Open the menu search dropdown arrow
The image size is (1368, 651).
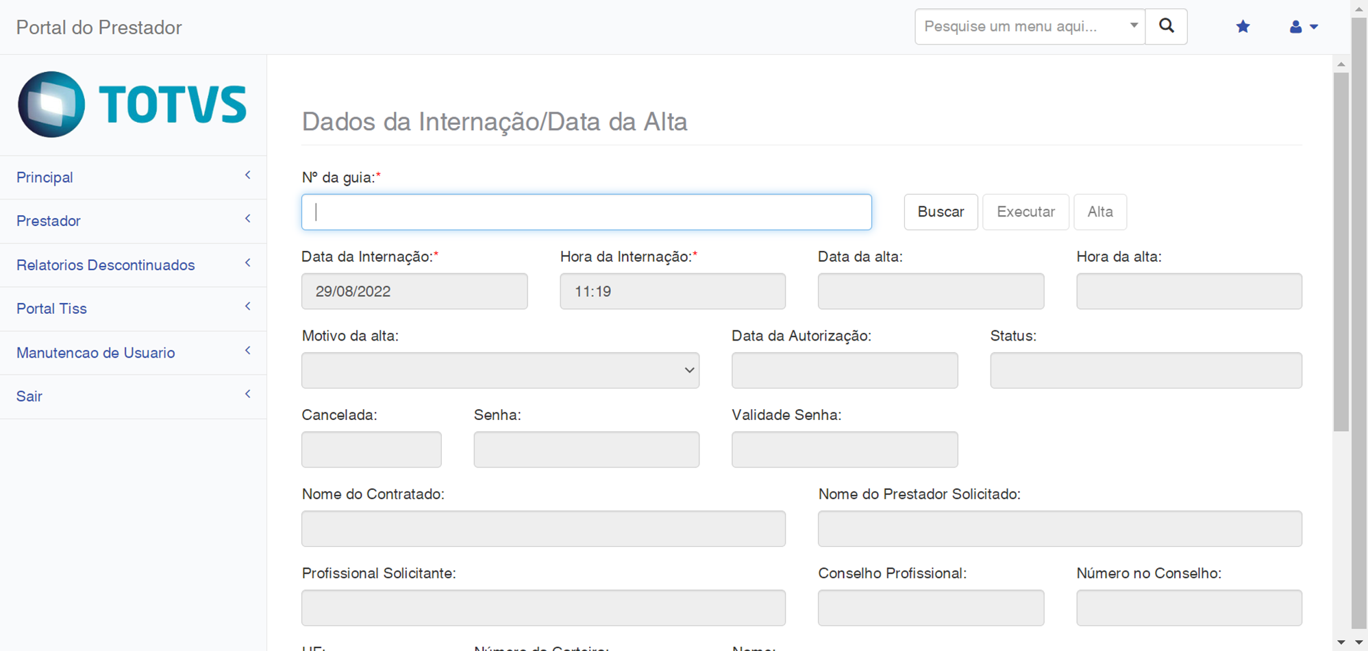(1134, 26)
